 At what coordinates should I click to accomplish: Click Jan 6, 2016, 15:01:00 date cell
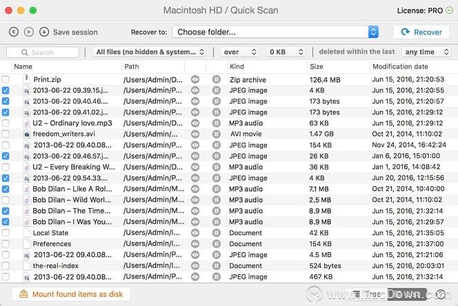click(406, 156)
